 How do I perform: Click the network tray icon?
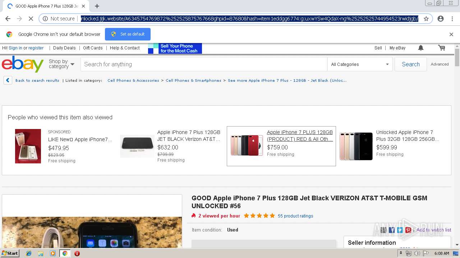coord(409,253)
